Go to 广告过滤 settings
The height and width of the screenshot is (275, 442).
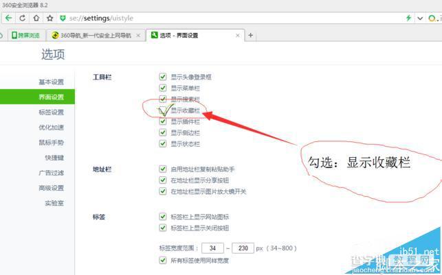52,173
